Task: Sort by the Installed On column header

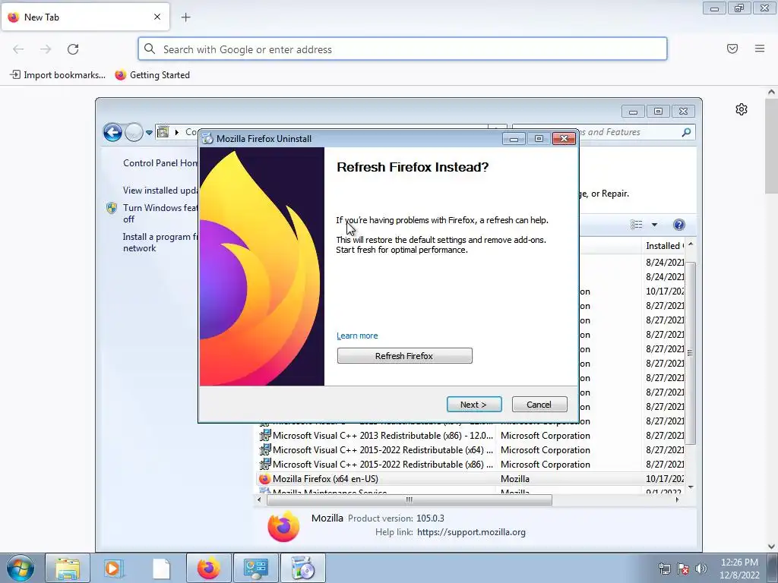Action: (x=664, y=245)
